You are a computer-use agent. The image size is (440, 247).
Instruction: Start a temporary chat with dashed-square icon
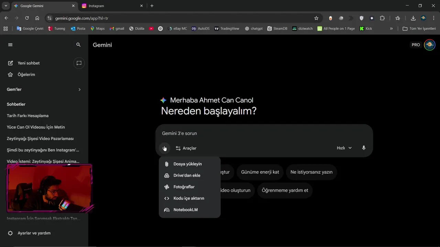[x=79, y=63]
